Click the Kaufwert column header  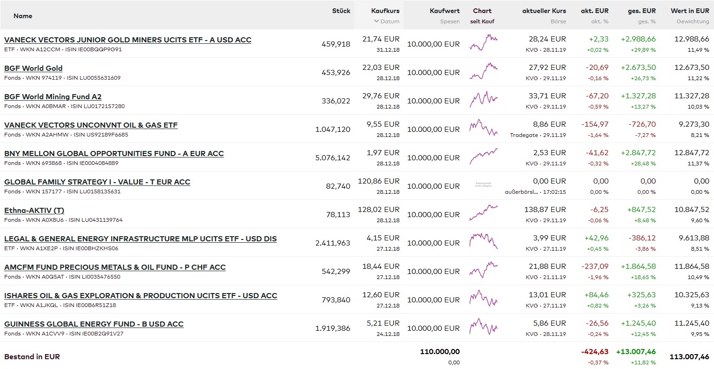[x=445, y=11]
